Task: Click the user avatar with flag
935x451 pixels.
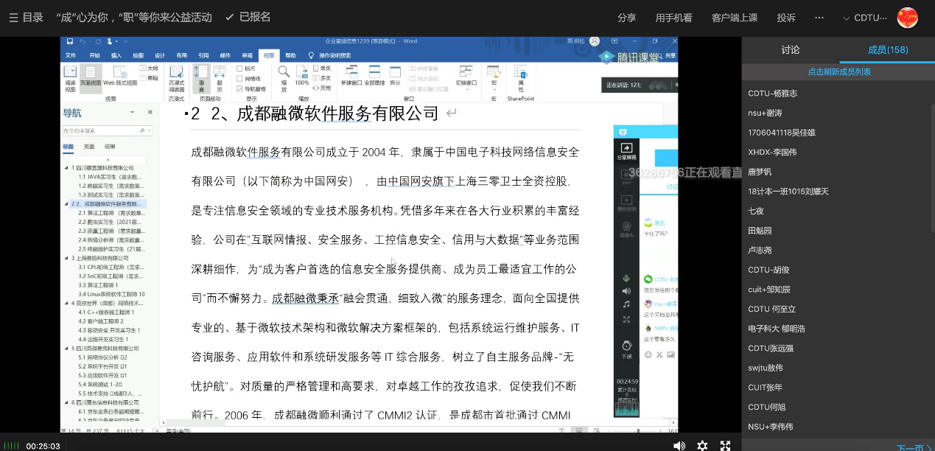Action: click(x=907, y=18)
